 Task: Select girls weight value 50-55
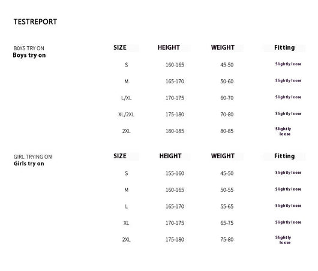pos(227,190)
